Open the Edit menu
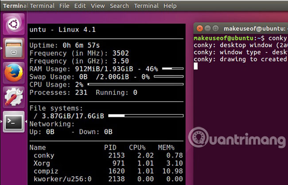288x185 pixels. click(80, 6)
